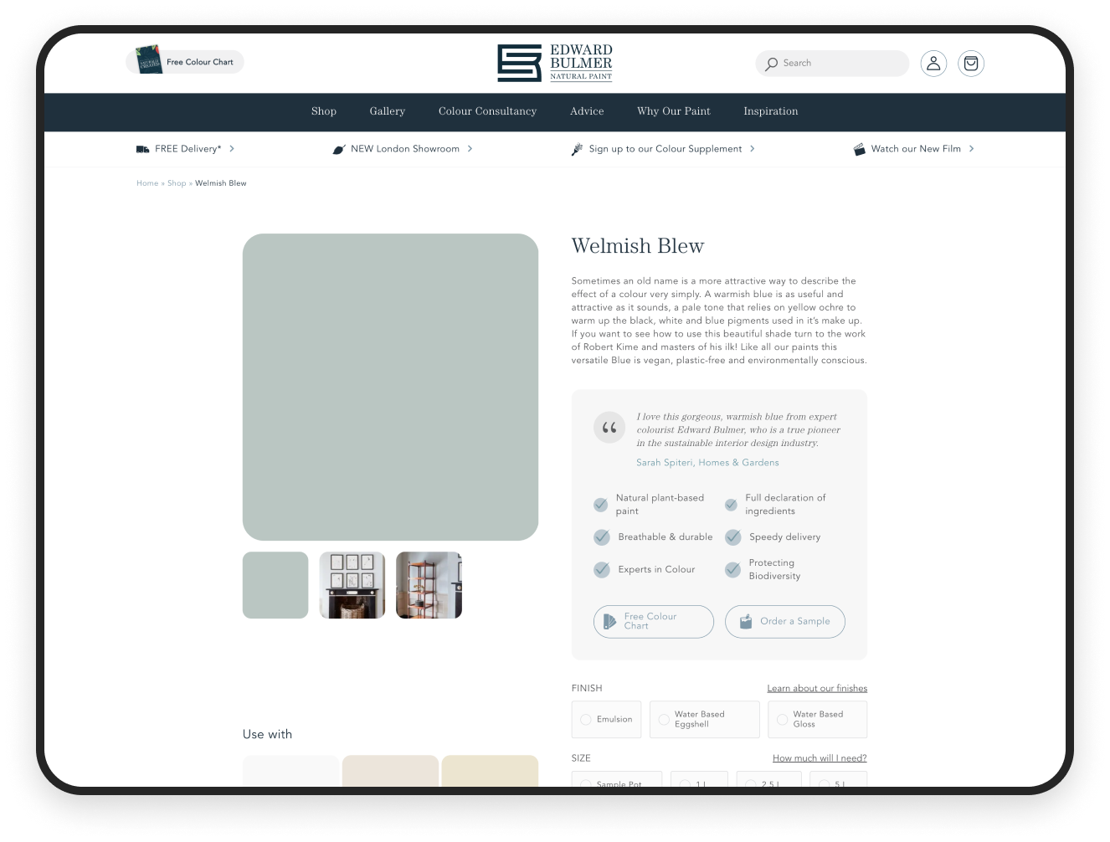Click chevron next to Colour Supplement sign up

[753, 149]
